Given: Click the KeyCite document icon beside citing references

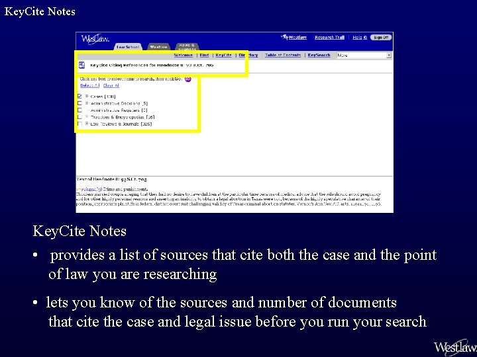Looking at the screenshot, I should point(82,65).
